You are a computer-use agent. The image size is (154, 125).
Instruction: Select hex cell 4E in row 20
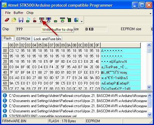point(97,62)
